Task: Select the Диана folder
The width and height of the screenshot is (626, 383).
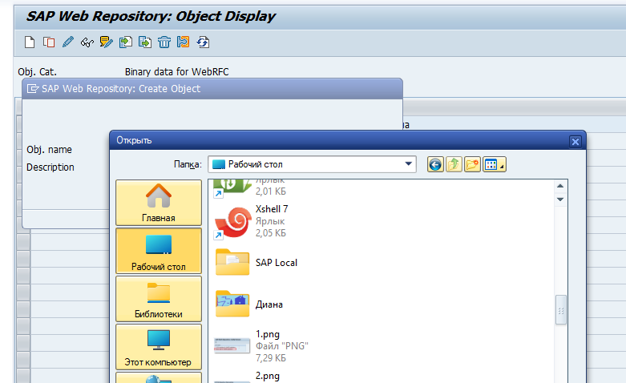Action: tap(249, 304)
